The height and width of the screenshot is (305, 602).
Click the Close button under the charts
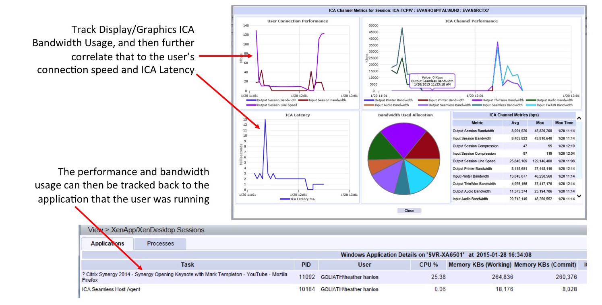(409, 211)
